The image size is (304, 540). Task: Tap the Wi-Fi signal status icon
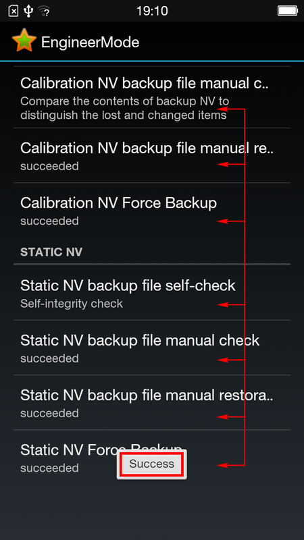(x=44, y=11)
